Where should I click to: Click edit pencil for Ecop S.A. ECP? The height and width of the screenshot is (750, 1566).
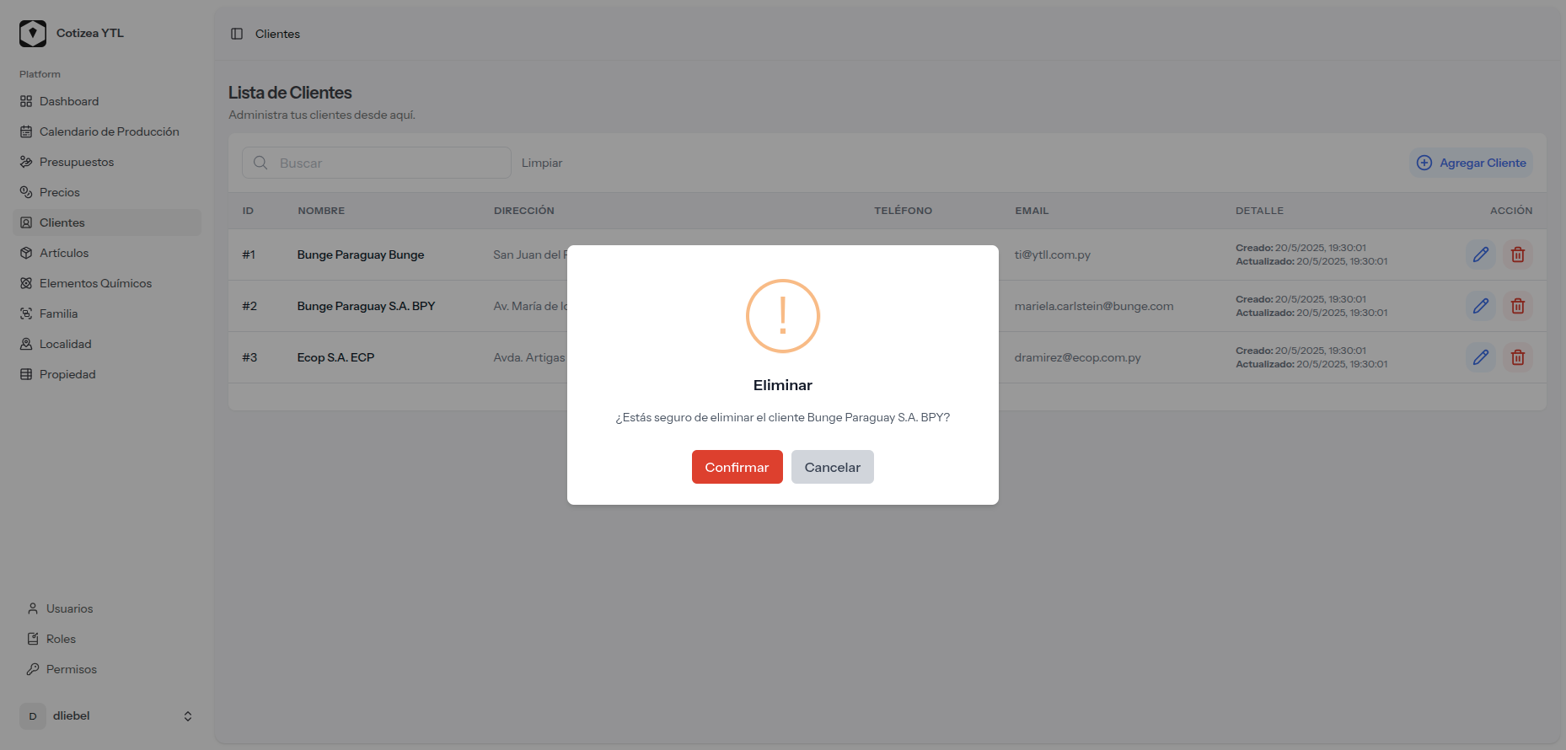pos(1480,357)
